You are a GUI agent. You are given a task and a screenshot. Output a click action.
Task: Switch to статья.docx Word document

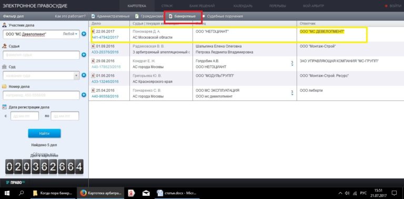(x=176, y=193)
